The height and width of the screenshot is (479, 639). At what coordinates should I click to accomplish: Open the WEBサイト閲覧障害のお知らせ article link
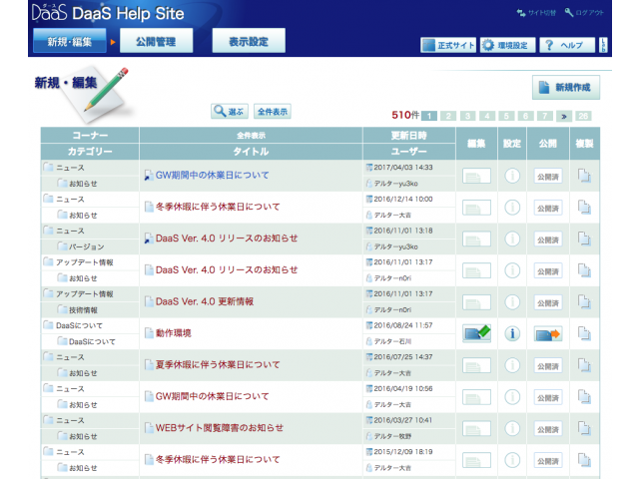pyautogui.click(x=220, y=428)
